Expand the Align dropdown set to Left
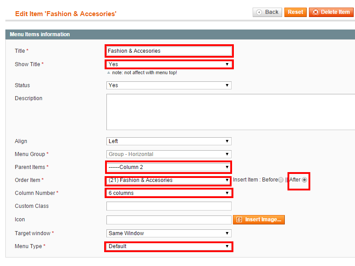This screenshot has width=355, height=266. pos(169,141)
